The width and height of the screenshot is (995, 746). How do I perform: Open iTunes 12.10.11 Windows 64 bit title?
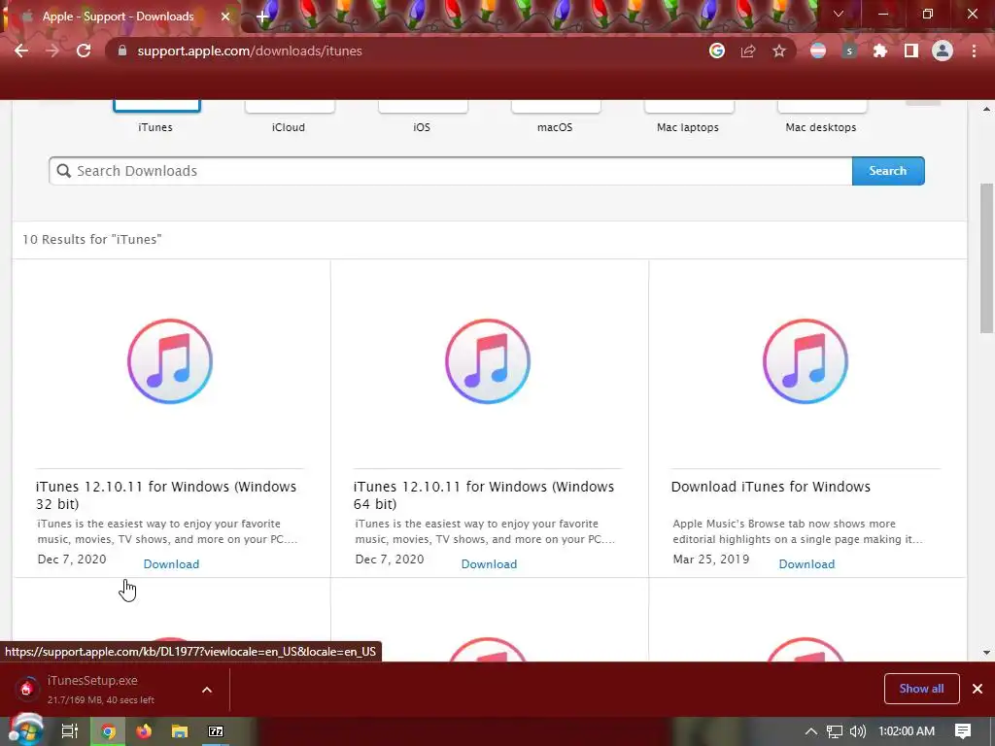tap(484, 495)
